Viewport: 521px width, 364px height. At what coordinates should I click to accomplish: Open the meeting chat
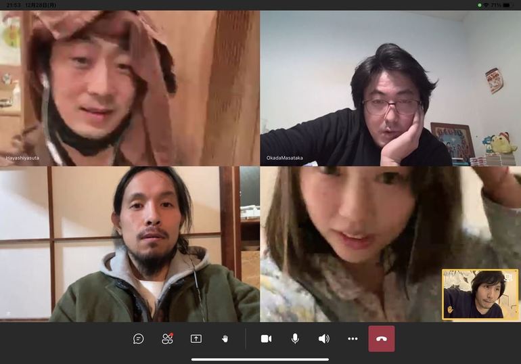point(139,338)
